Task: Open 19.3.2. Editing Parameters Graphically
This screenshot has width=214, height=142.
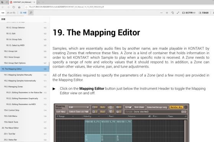Action: [x=25, y=98]
